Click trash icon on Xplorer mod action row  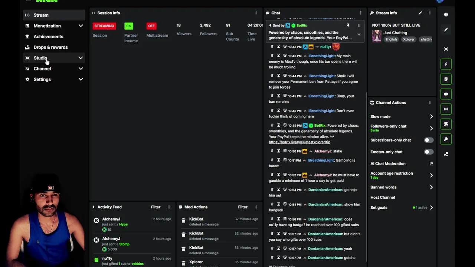[x=183, y=263]
